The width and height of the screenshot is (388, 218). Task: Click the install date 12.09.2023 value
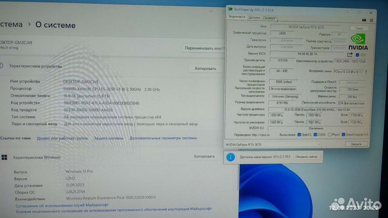pyautogui.click(x=75, y=185)
